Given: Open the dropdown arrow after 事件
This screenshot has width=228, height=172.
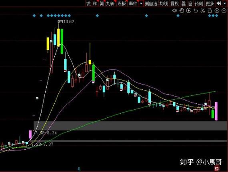Looking at the screenshot, I should click(x=141, y=4).
